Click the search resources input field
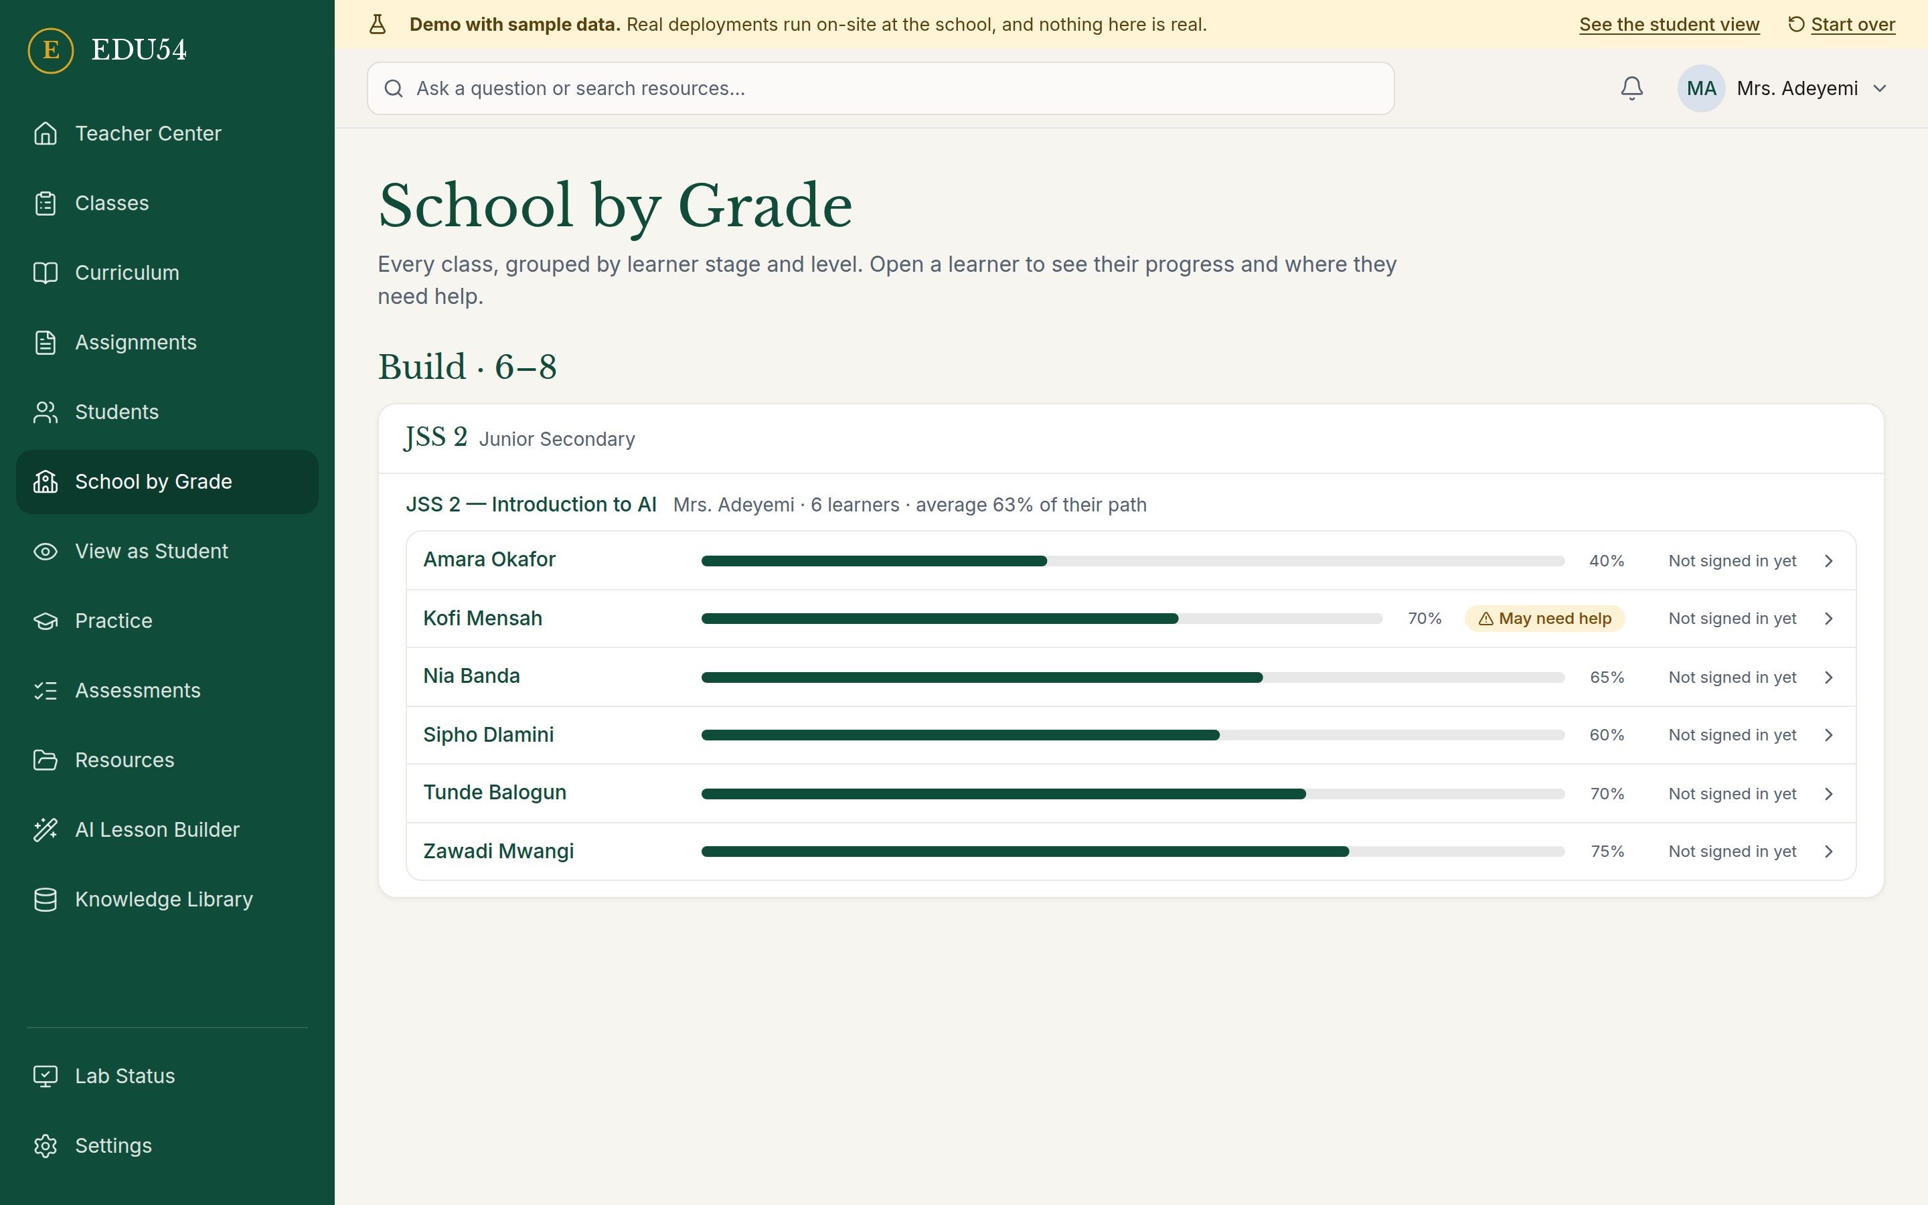This screenshot has height=1205, width=1928. pyautogui.click(x=880, y=88)
